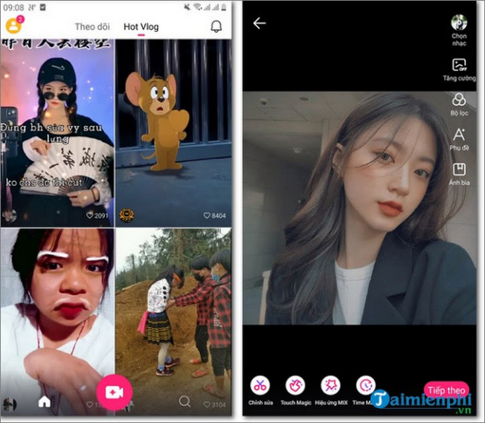
Task: Select the Hot Vlog tab
Action: 141,27
